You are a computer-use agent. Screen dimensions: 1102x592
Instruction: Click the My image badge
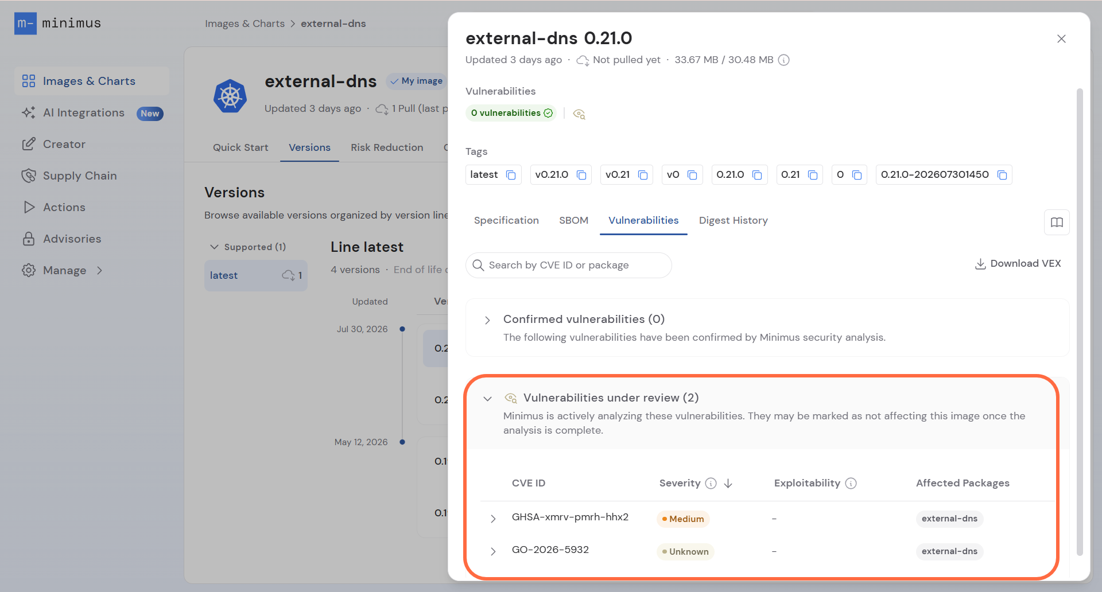(417, 81)
